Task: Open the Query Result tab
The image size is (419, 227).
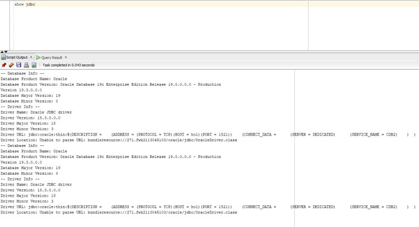Action: [51, 58]
